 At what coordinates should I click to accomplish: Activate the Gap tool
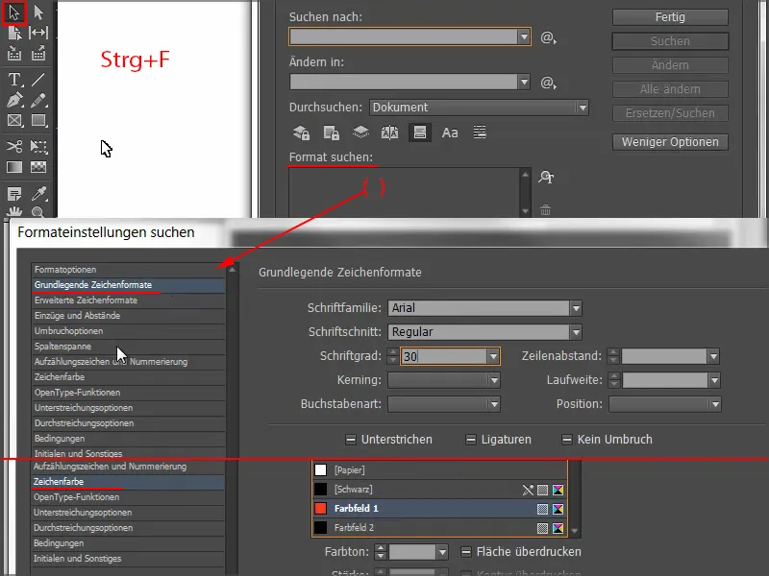click(x=38, y=33)
